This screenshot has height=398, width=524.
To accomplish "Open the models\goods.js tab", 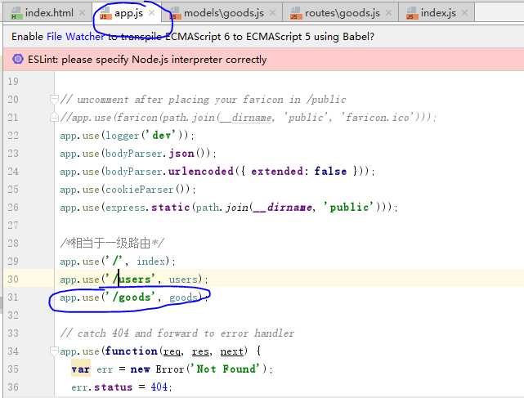I will click(223, 13).
